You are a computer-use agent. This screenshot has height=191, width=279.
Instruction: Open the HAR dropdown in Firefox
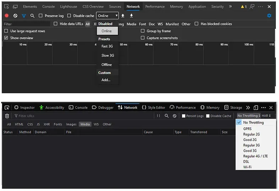266,116
